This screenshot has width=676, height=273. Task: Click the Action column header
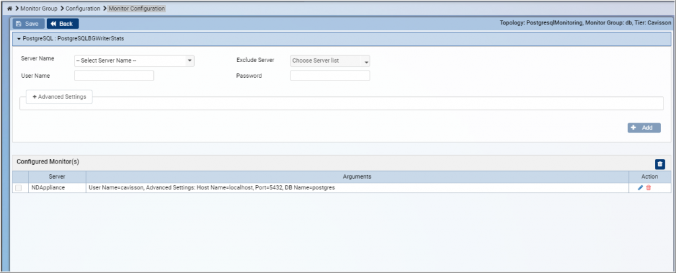(650, 177)
